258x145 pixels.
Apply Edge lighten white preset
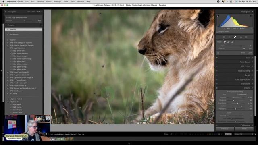pyautogui.click(x=19, y=69)
